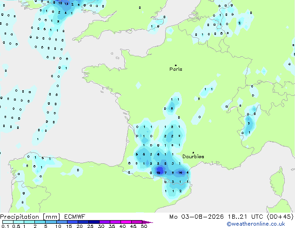Click the dot marker above Paris
Screen dimensions: 295x228
point(176,65)
